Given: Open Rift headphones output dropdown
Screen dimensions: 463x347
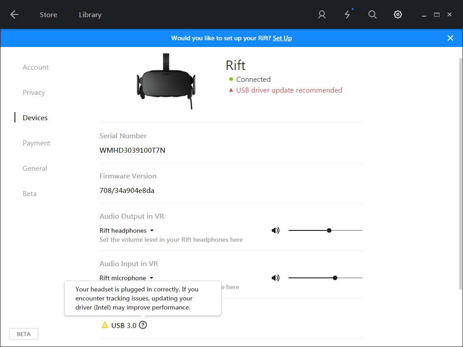Looking at the screenshot, I should (127, 230).
